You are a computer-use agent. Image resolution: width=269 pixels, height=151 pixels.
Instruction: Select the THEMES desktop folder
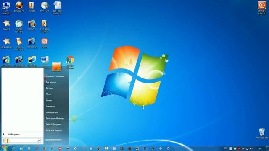pyautogui.click(x=32, y=25)
